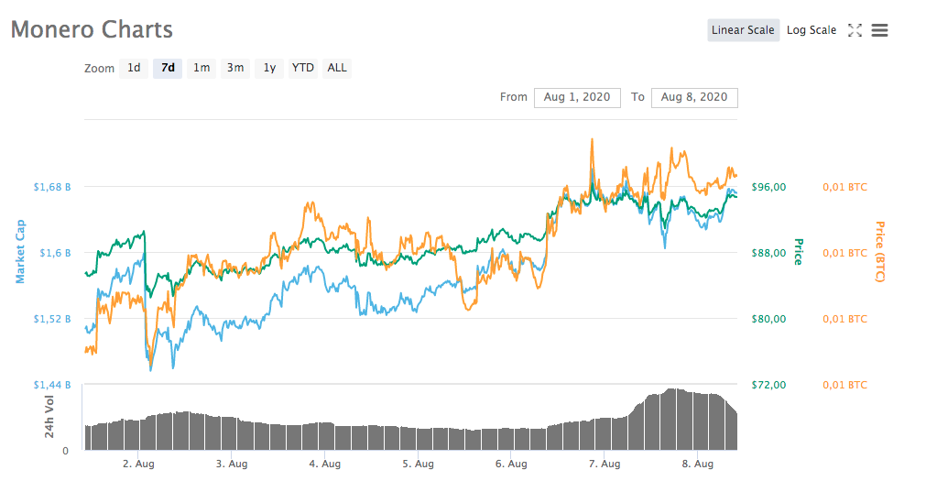Click the $72,00 price label
The width and height of the screenshot is (926, 481).
(x=768, y=386)
